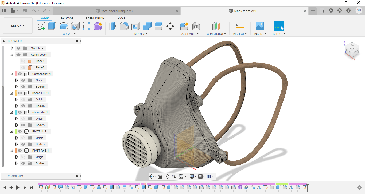Toggle visibility of ribbon rhs:1
Viewport: 365px width, 194px height.
click(20, 112)
